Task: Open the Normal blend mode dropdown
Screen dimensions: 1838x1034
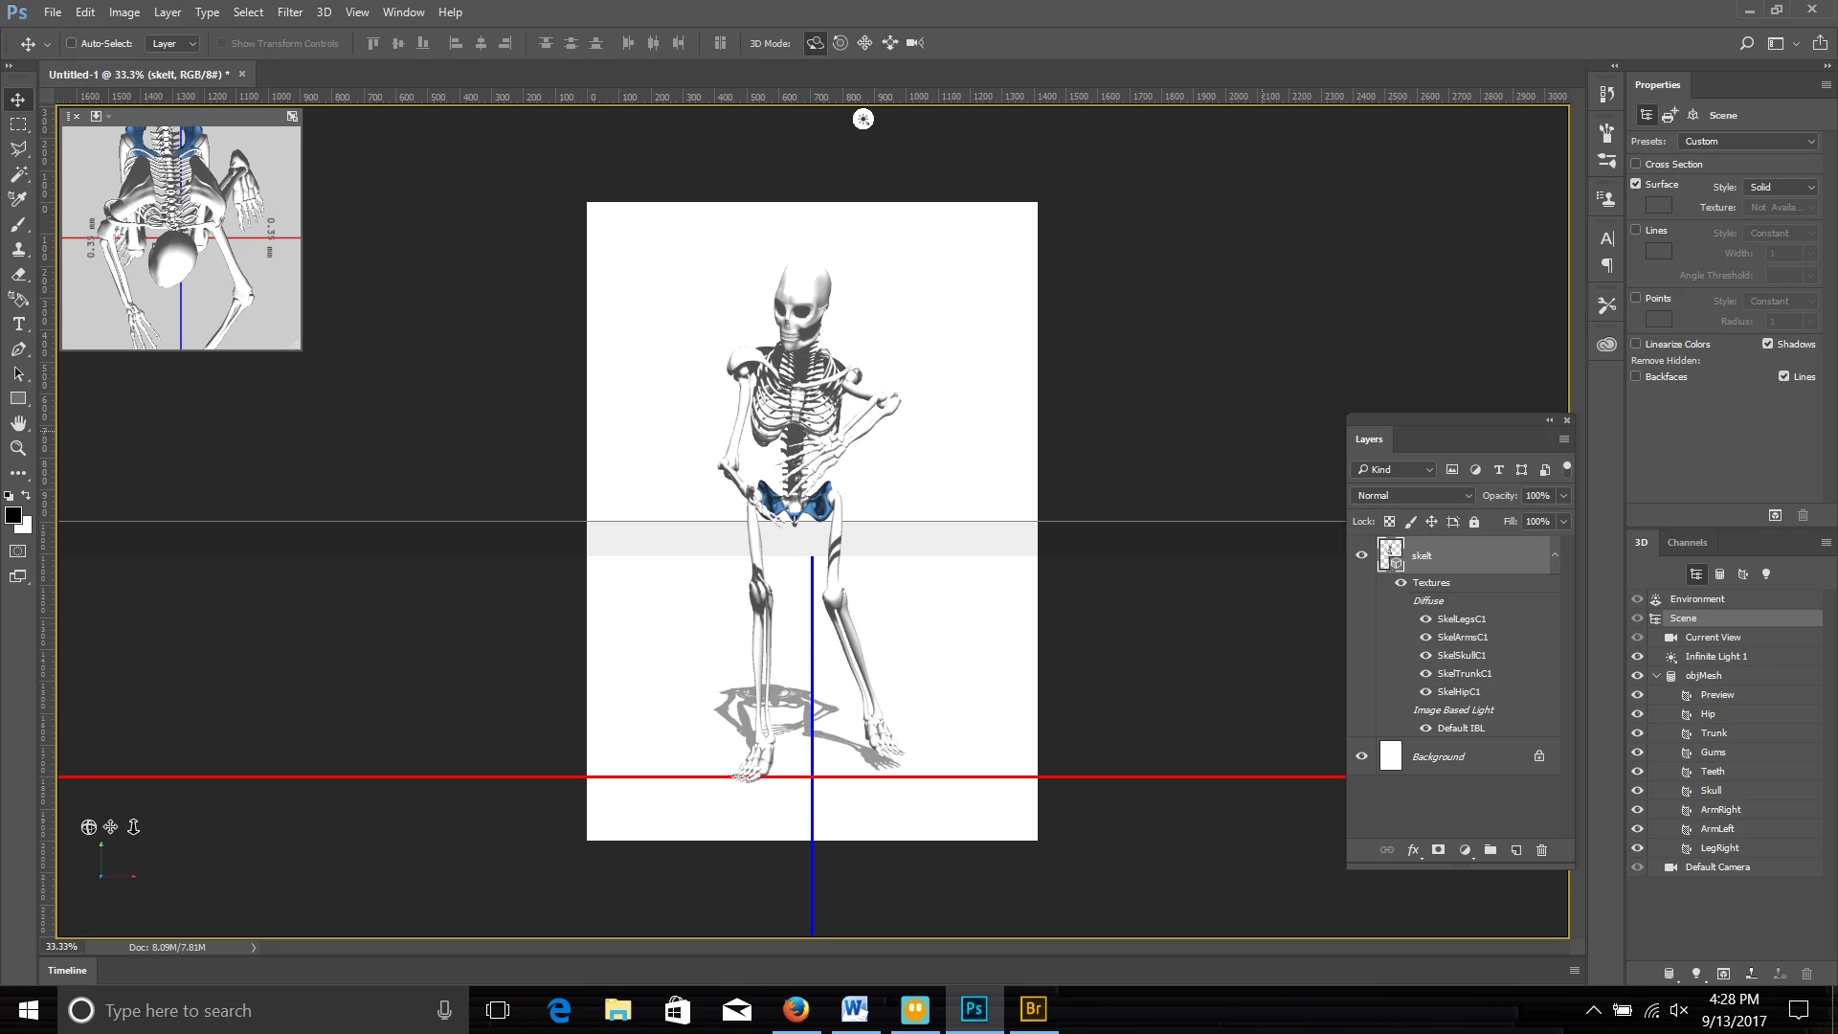Action: tap(1413, 496)
